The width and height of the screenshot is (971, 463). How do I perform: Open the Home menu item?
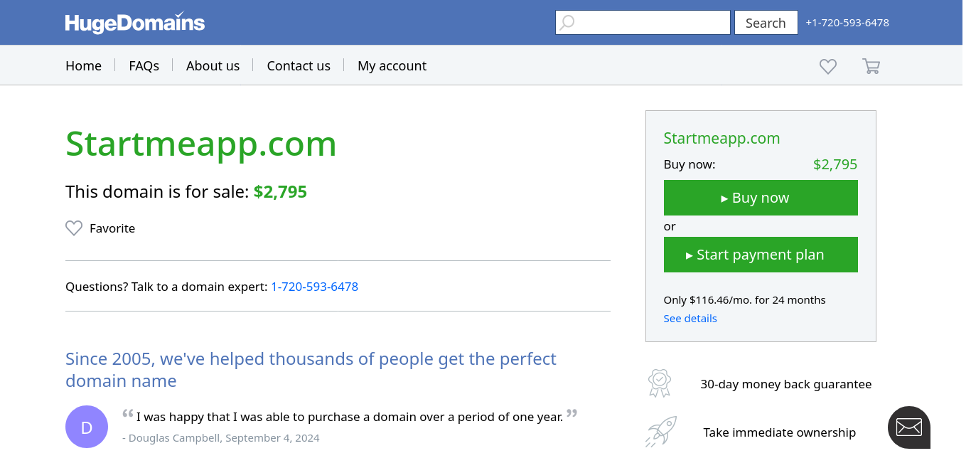click(83, 65)
